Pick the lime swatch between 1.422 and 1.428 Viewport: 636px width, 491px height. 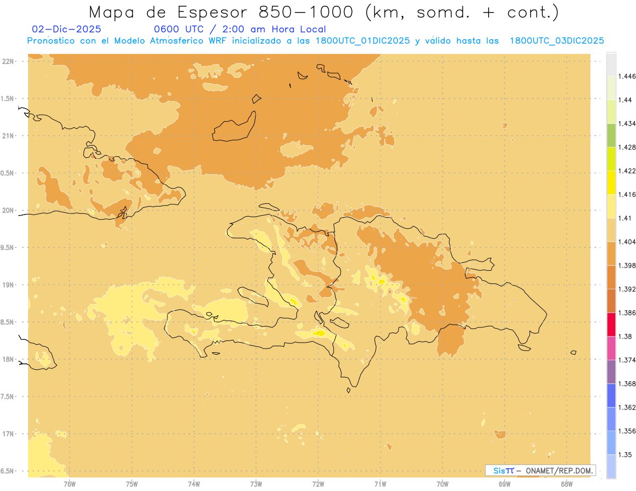[611, 159]
